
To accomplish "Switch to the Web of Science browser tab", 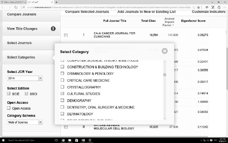I will pyautogui.click(x=14, y=2).
